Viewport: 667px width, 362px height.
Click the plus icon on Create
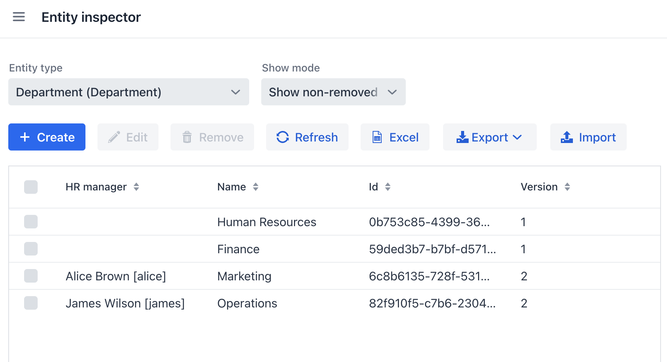pyautogui.click(x=25, y=137)
